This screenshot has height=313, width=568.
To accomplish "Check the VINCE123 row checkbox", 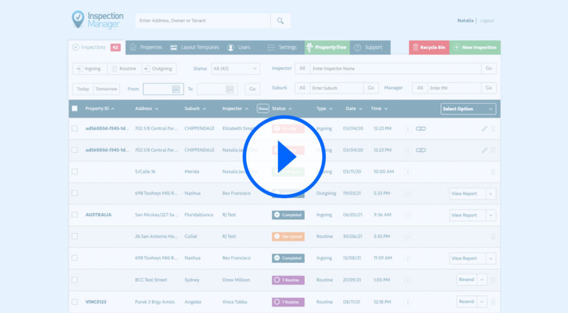I will (74, 301).
